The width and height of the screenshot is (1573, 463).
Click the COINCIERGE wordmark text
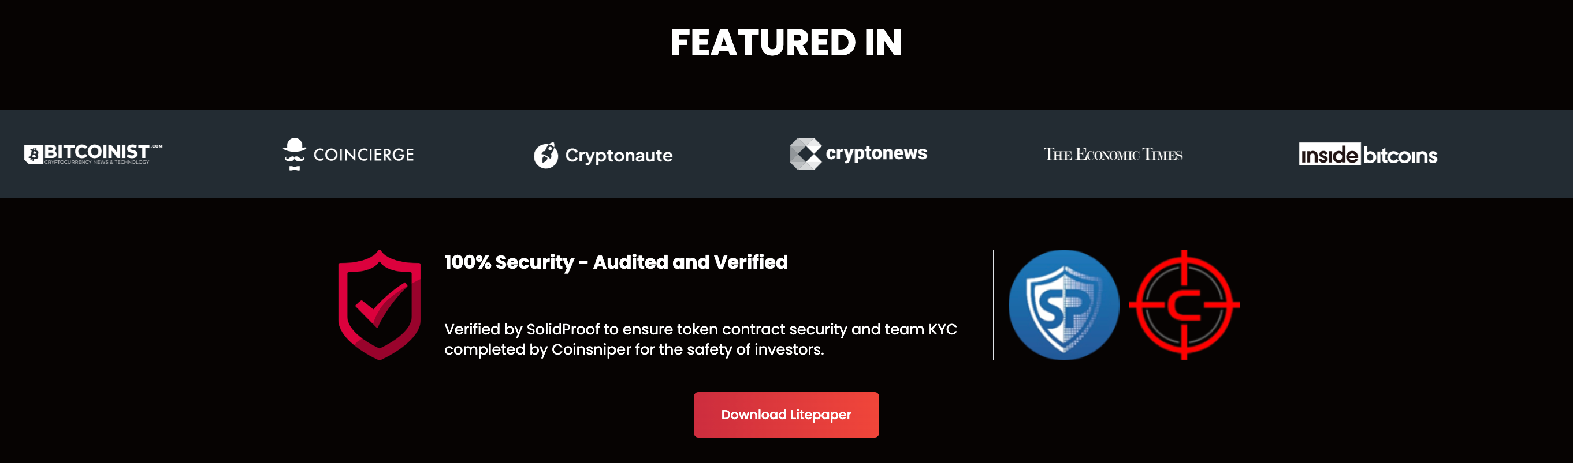[363, 155]
